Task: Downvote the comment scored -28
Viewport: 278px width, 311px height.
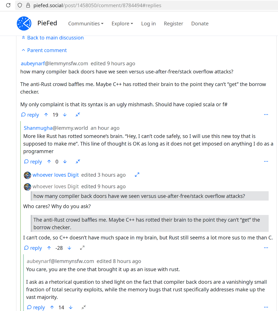Action: click(x=69, y=248)
